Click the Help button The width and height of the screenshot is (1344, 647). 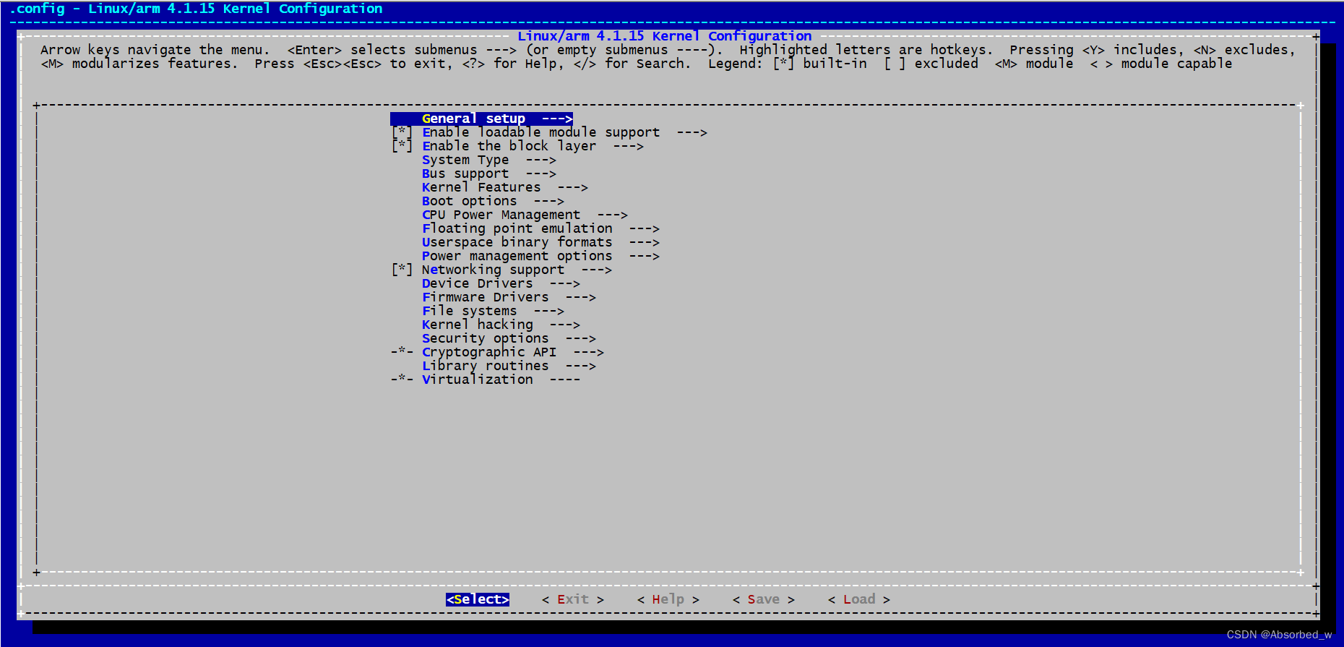(668, 599)
